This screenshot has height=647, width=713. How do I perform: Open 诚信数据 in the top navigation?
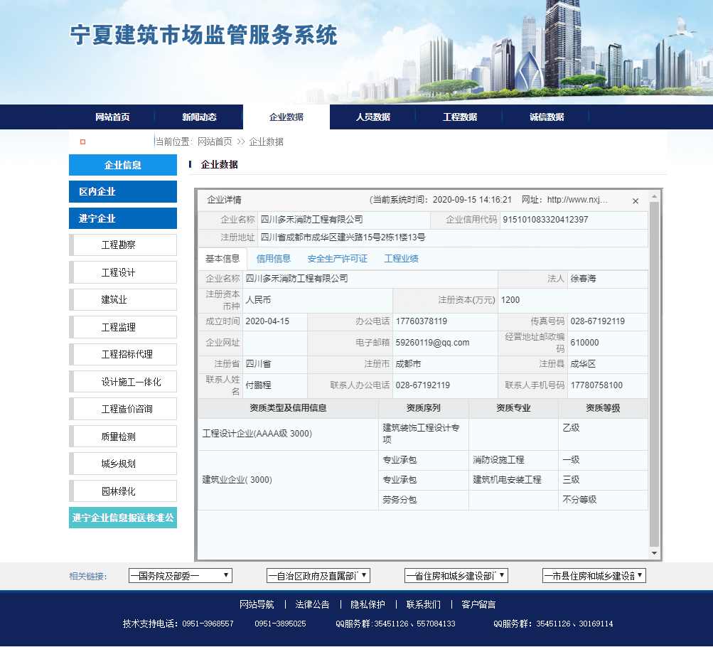click(x=547, y=117)
